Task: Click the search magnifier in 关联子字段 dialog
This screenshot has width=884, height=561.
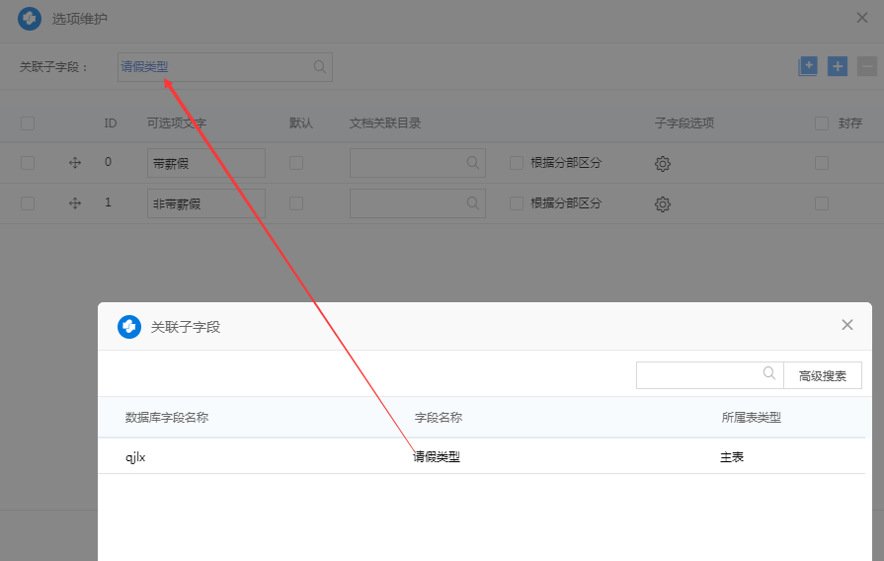Action: click(x=769, y=374)
